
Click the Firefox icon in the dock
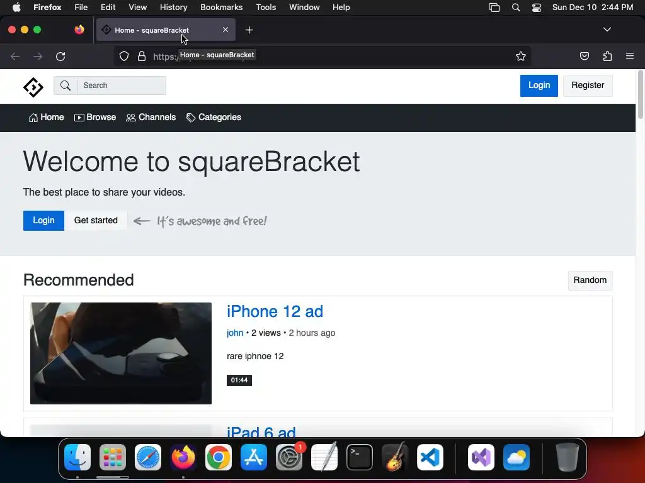click(x=183, y=457)
